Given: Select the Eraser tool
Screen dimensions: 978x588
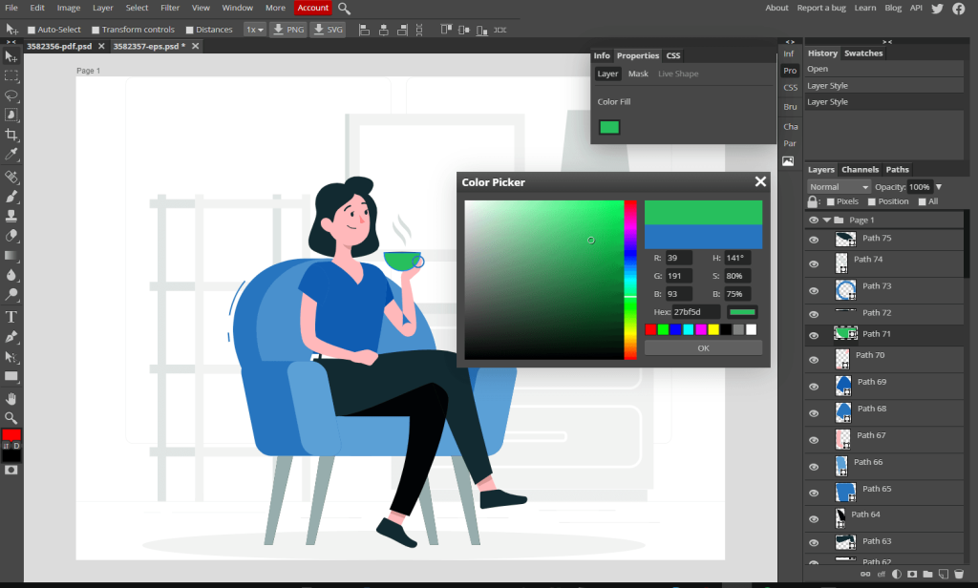Looking at the screenshot, I should coord(11,236).
